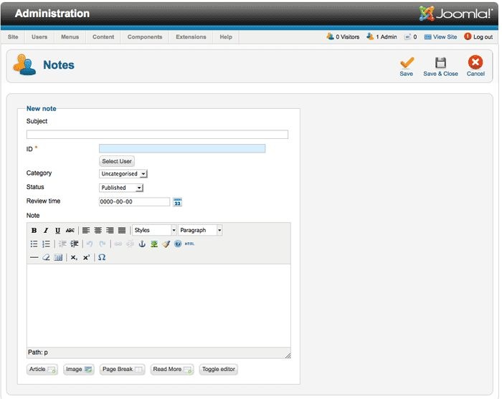The height and width of the screenshot is (399, 502).
Task: Open the Paragraph format dropdown
Action: [200, 230]
